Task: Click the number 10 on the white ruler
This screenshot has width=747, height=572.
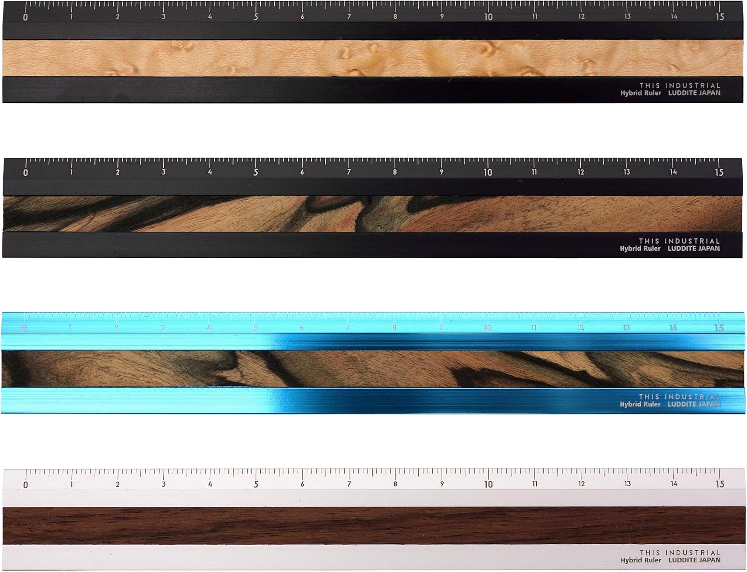Action: (488, 484)
